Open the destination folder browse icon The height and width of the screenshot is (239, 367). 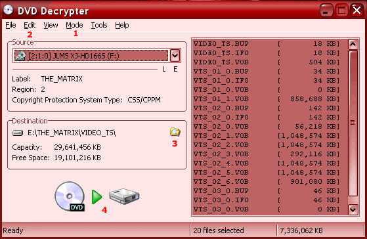pyautogui.click(x=175, y=132)
